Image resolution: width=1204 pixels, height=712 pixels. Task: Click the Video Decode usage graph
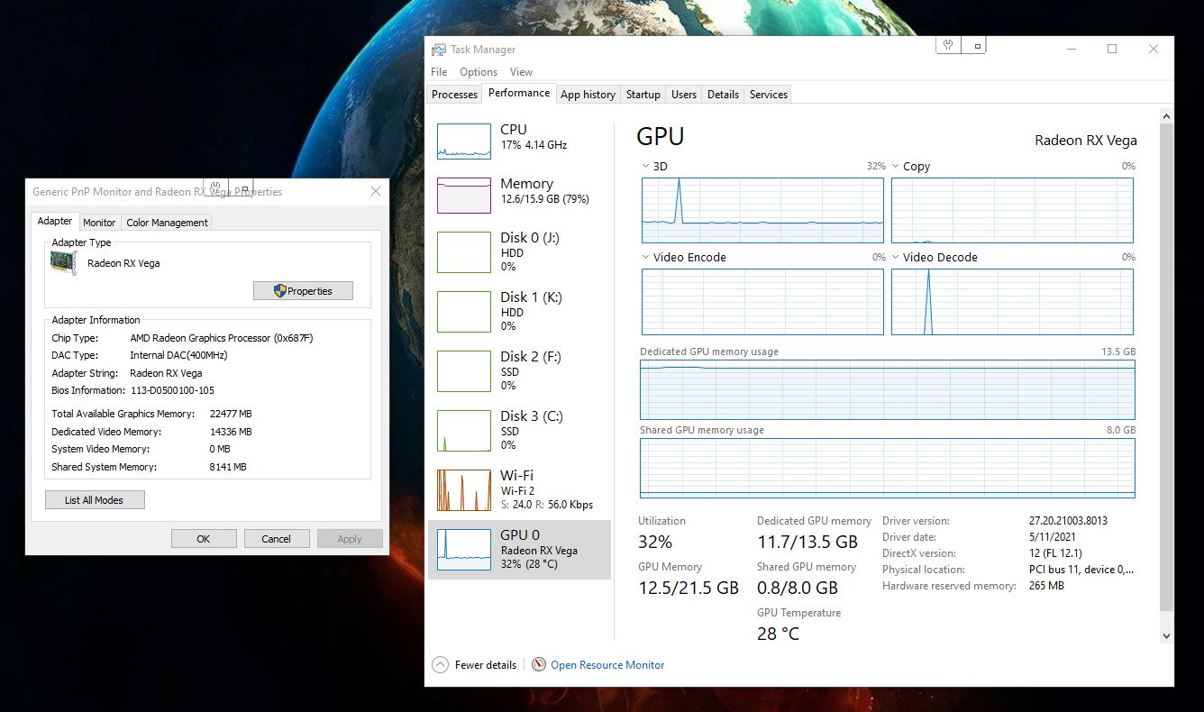pos(1012,302)
